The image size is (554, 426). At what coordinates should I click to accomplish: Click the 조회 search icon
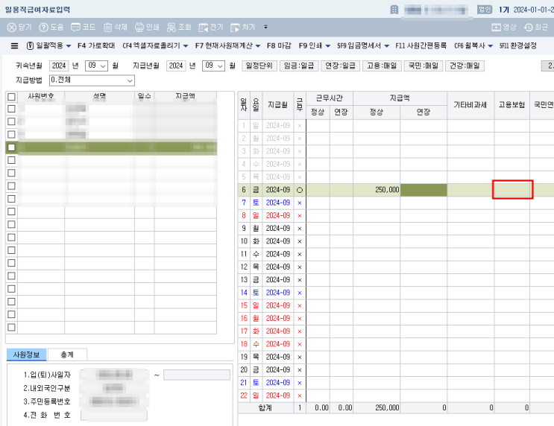point(171,27)
